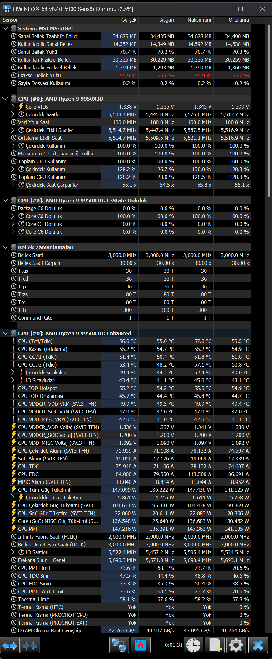Click the Gerçek column header

120,20
